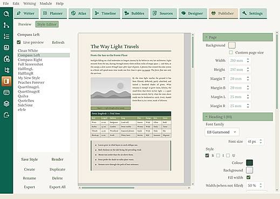Open the dark green heading Colour swatch
This screenshot has height=199, width=280.
pyautogui.click(x=249, y=163)
